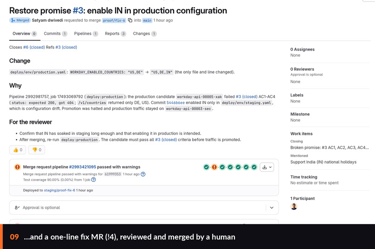Viewport: 375px width, 249px height.
Task: Click the '1 Participant' sidebar heading
Action: [302, 198]
